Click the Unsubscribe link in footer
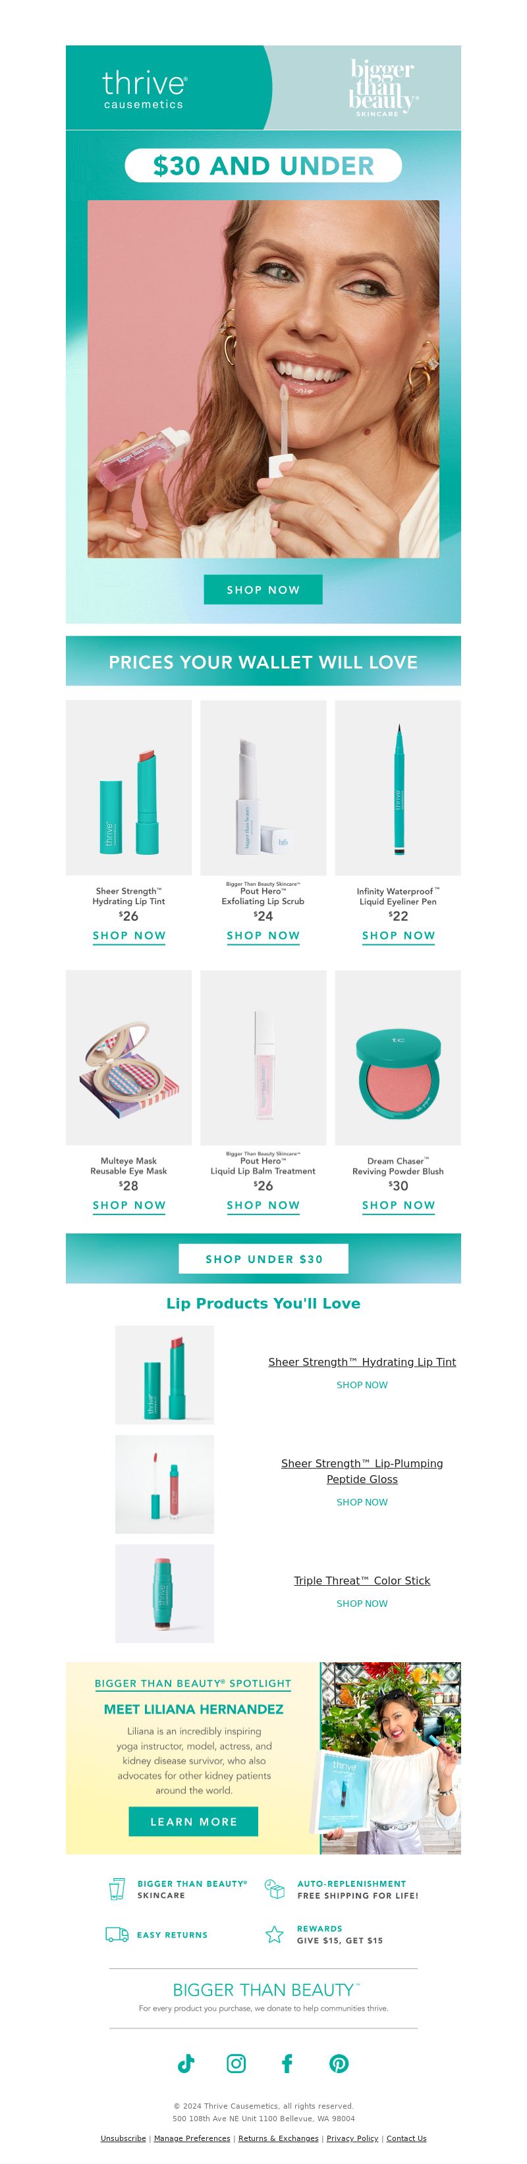 pyautogui.click(x=124, y=2138)
